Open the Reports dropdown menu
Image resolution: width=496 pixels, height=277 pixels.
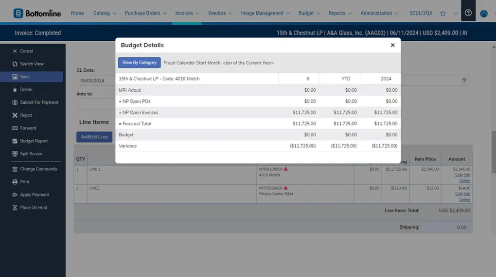(x=339, y=13)
